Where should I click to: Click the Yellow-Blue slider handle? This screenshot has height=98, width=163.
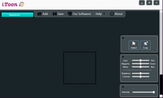coord(140,67)
